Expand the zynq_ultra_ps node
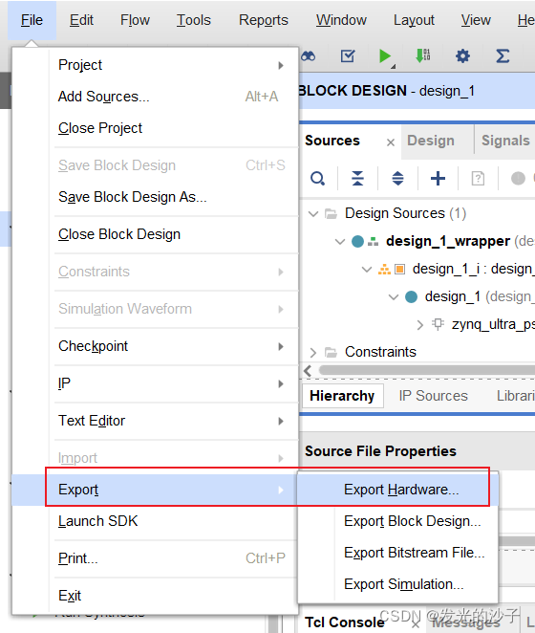 point(420,325)
